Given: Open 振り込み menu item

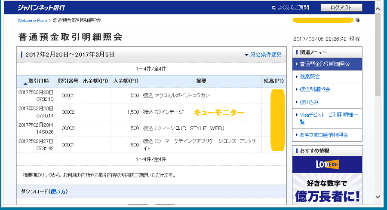Looking at the screenshot, I should point(309,102).
